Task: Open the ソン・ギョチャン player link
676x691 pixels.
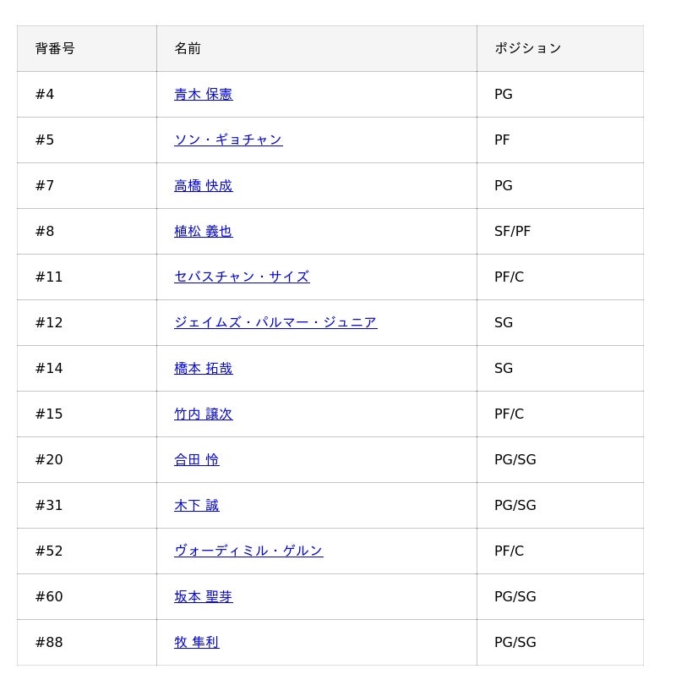Action: coord(228,140)
